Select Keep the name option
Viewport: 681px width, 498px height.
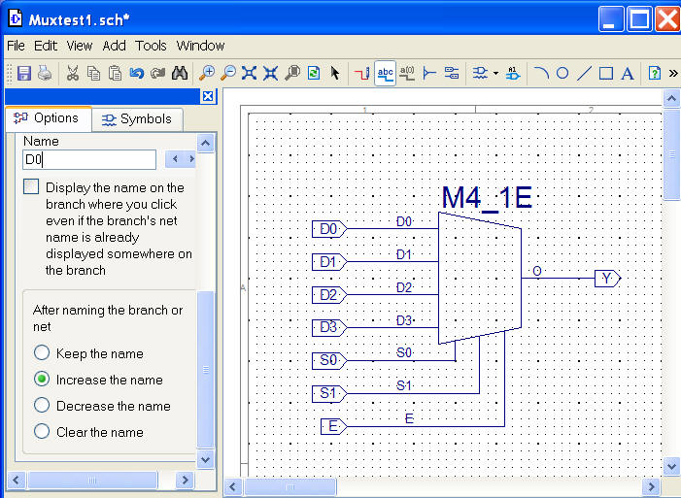(42, 352)
